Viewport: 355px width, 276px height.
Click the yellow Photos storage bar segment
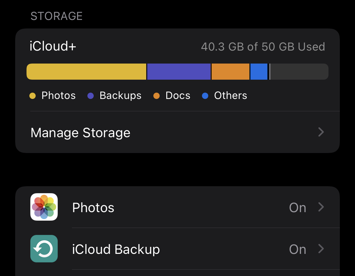(x=86, y=71)
